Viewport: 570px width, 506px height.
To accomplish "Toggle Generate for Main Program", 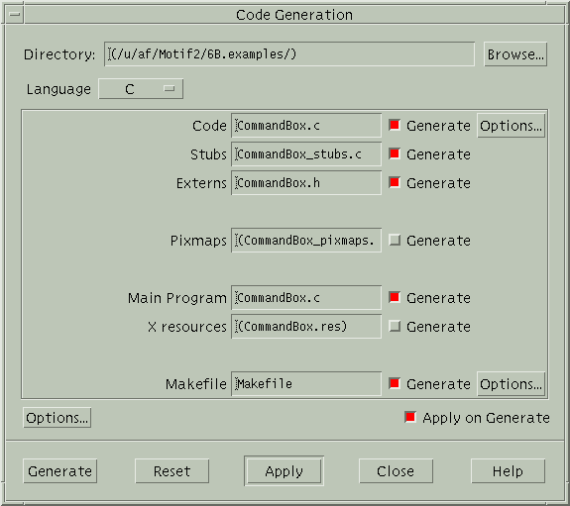I will [395, 297].
